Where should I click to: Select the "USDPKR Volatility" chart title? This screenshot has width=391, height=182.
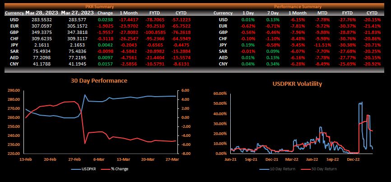(x=297, y=84)
